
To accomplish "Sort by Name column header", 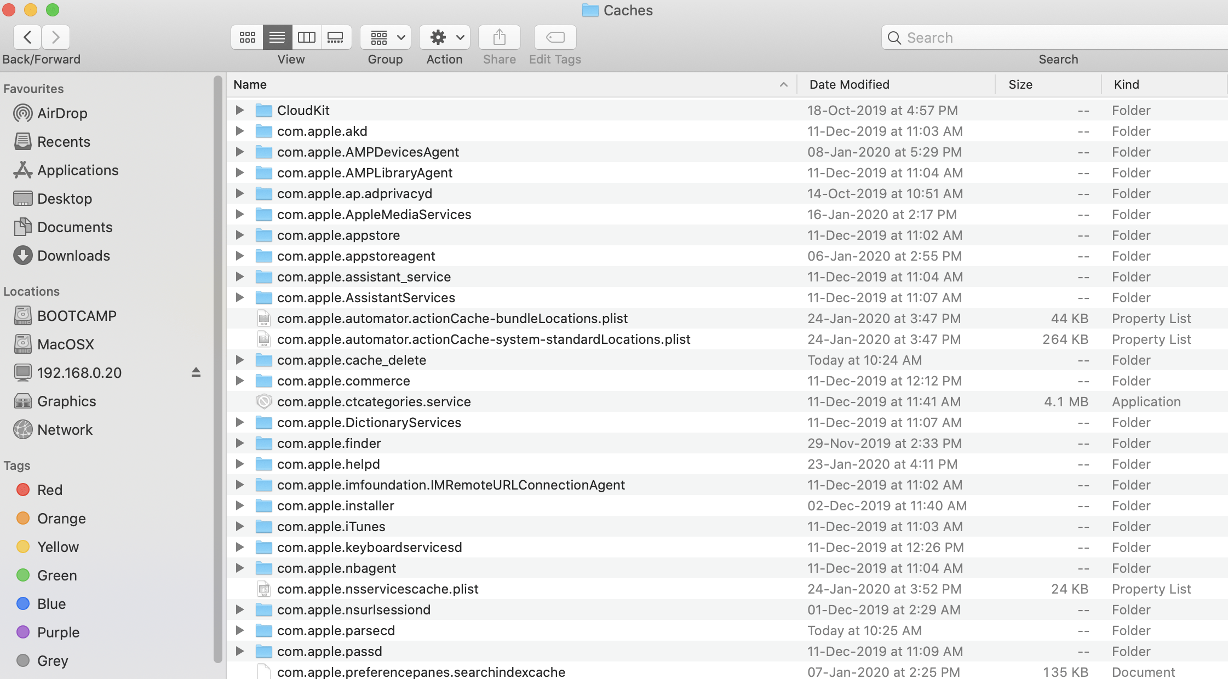I will click(x=512, y=84).
